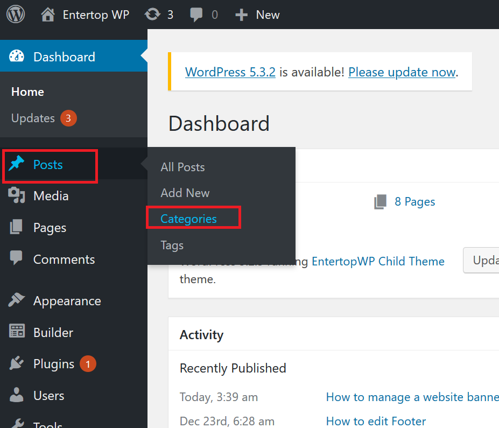Choose Add New from Posts submenu

point(185,193)
